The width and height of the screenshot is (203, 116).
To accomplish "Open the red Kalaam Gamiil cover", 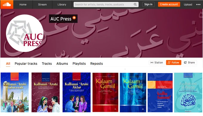I will coord(105,92).
